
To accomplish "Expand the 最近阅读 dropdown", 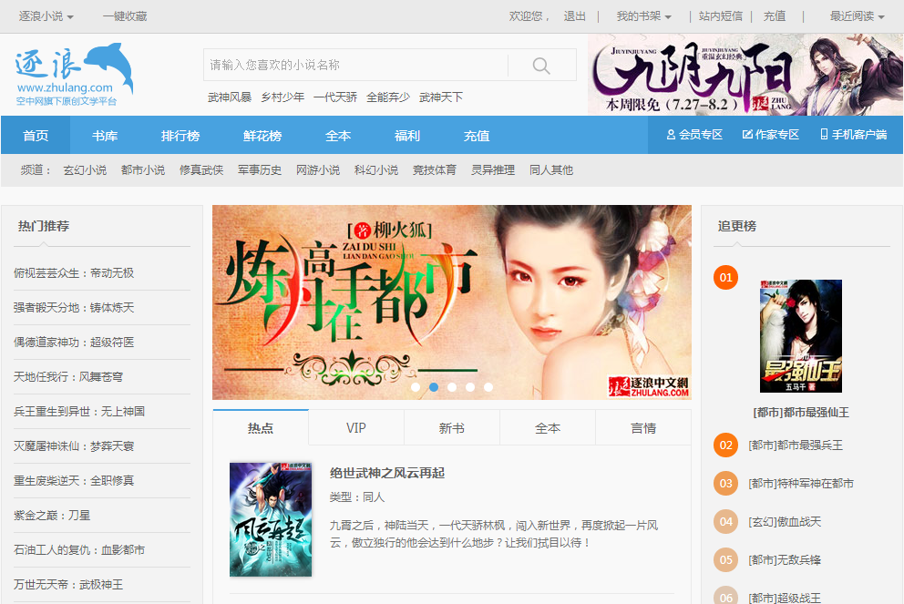I will pyautogui.click(x=858, y=16).
